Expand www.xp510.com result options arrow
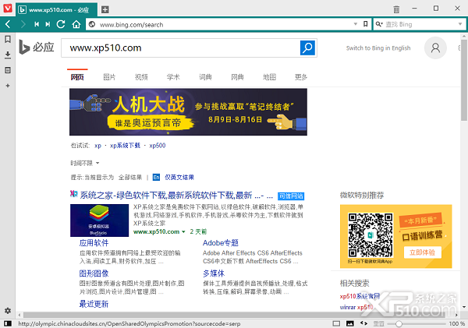468x328 pixels. tap(183, 231)
